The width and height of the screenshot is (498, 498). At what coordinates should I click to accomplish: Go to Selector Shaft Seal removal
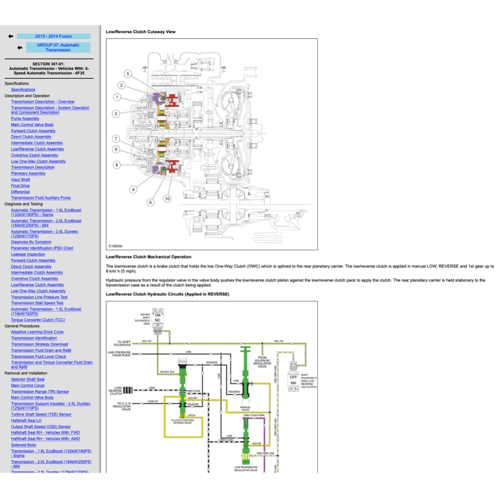(x=28, y=379)
